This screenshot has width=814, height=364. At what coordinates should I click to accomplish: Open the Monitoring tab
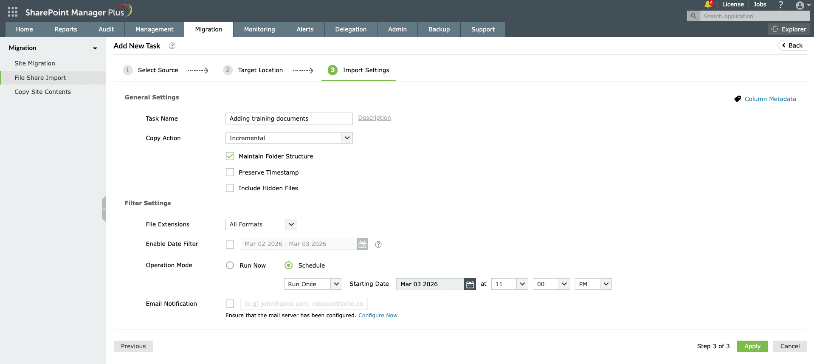tap(259, 29)
